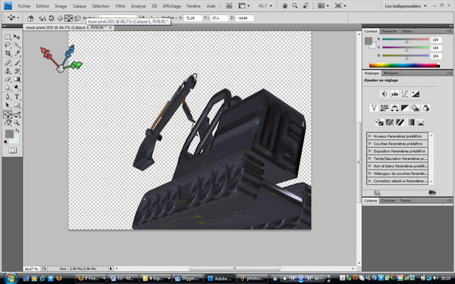Open Les indispensables workspace dropdown
Viewport: 455px width, 284px height.
406,6
